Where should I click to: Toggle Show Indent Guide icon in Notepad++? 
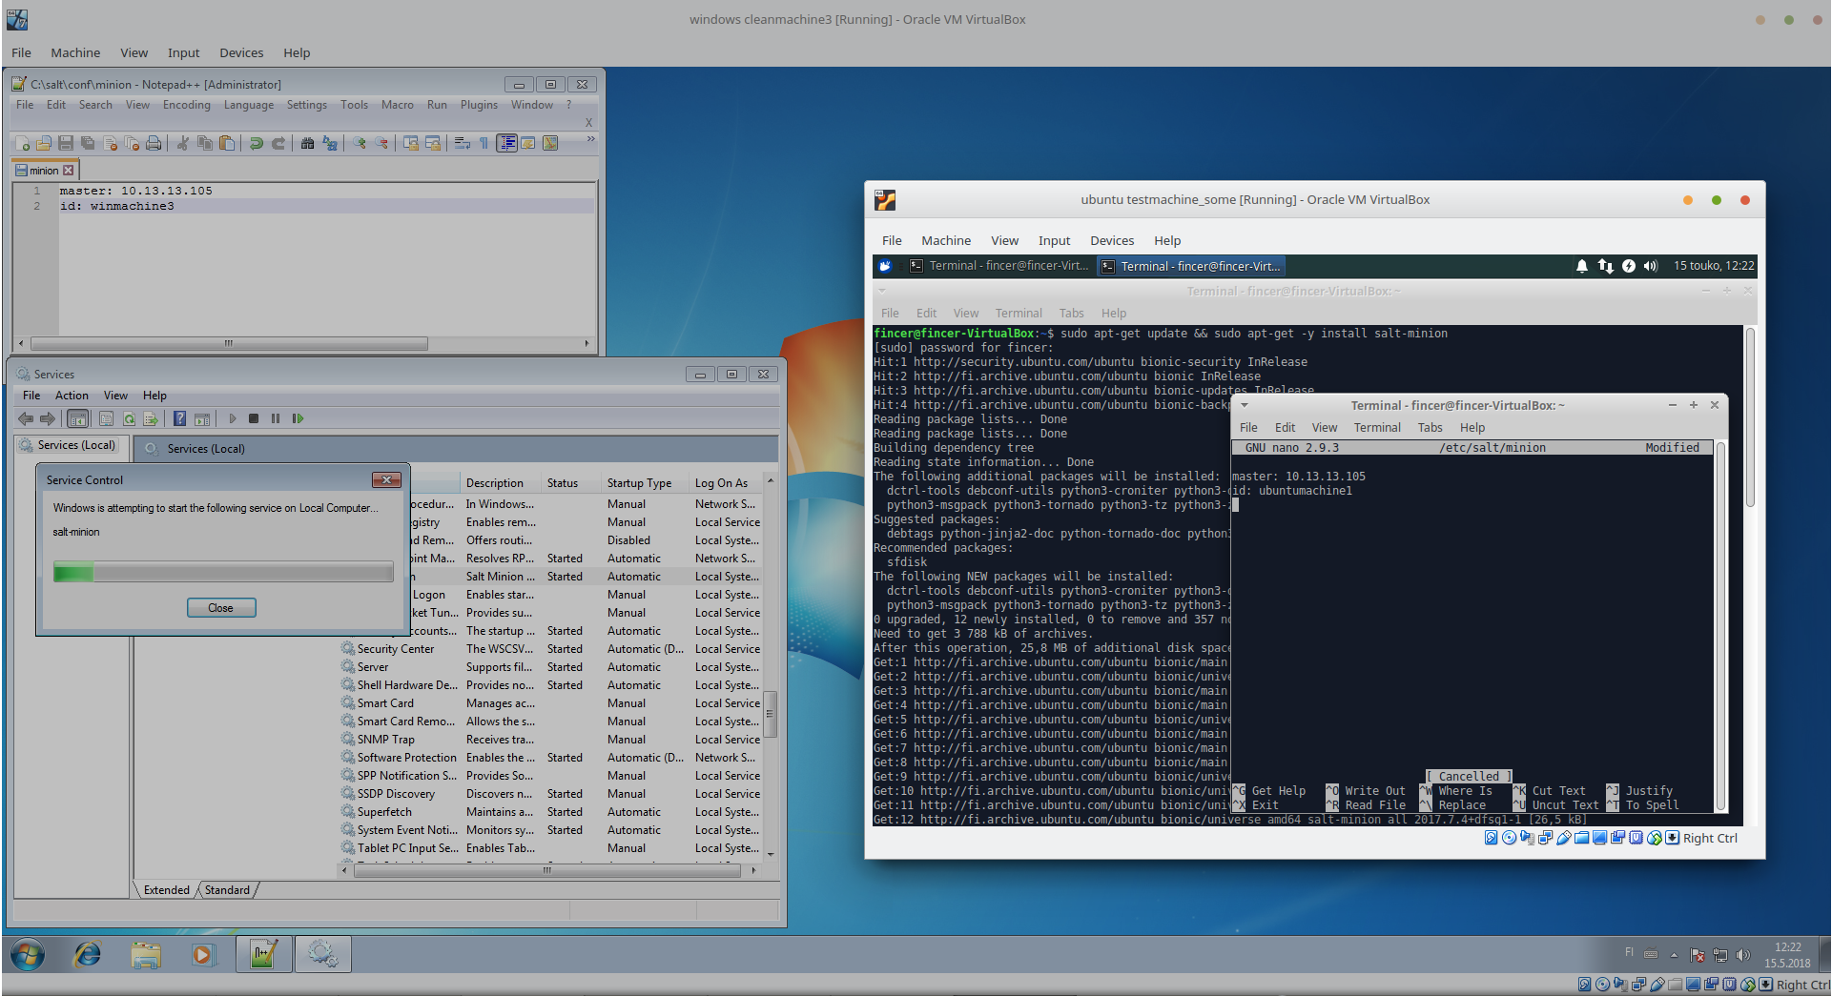click(507, 143)
